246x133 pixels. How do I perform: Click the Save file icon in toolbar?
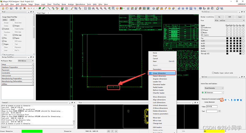(x=11, y=8)
